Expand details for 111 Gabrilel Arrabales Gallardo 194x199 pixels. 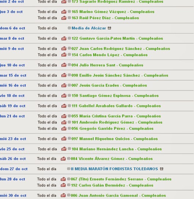pyautogui.click(x=69, y=106)
